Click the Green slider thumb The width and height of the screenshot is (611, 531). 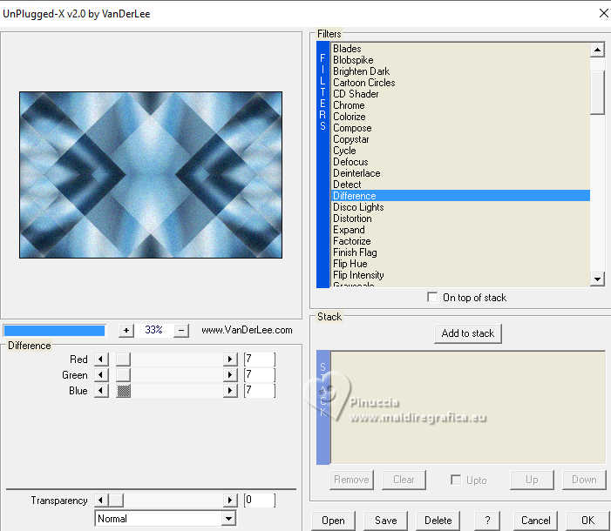[x=124, y=375]
